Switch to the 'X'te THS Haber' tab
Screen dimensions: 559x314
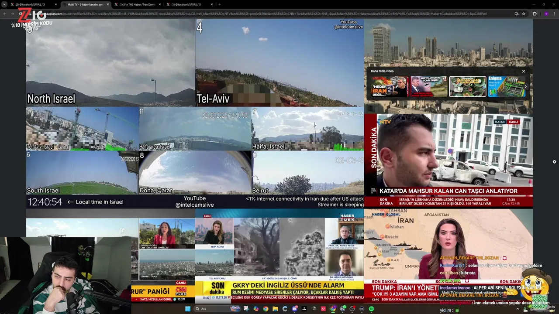(138, 4)
